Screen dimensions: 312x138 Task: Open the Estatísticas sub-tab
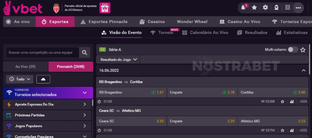tap(292, 33)
